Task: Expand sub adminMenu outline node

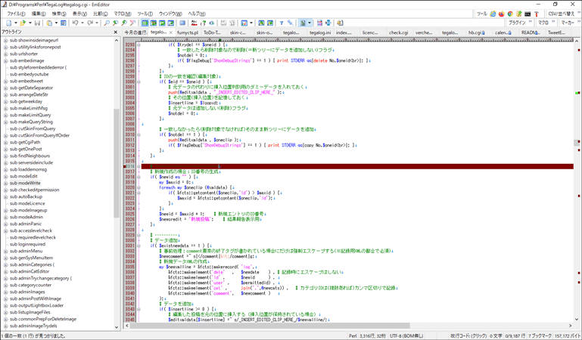Action: click(x=5, y=251)
